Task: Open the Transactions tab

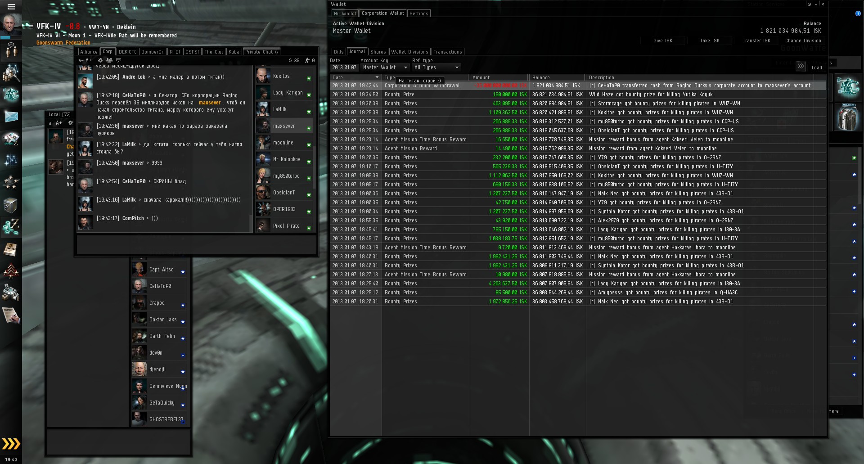Action: tap(448, 52)
